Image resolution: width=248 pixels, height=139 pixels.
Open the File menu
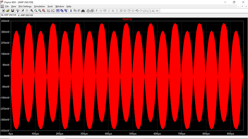7,6
